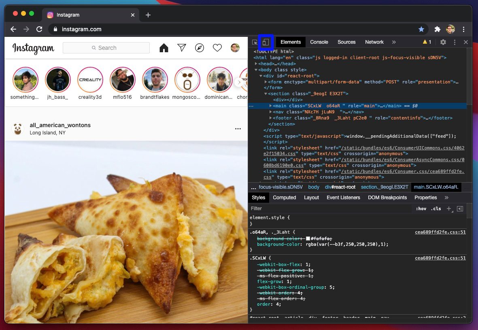Bookmark page with star icon

click(x=421, y=29)
